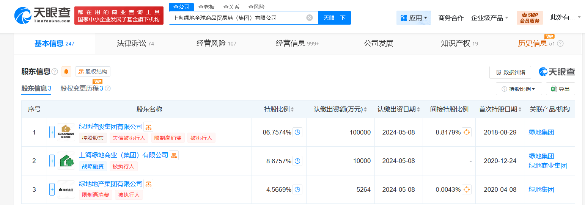Viewport: 585px width, 205px height.
Task: Select the 股权变更历程 sub-tab
Action: pyautogui.click(x=82, y=89)
